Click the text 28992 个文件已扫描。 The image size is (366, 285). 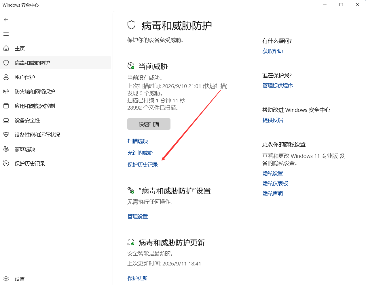point(153,108)
